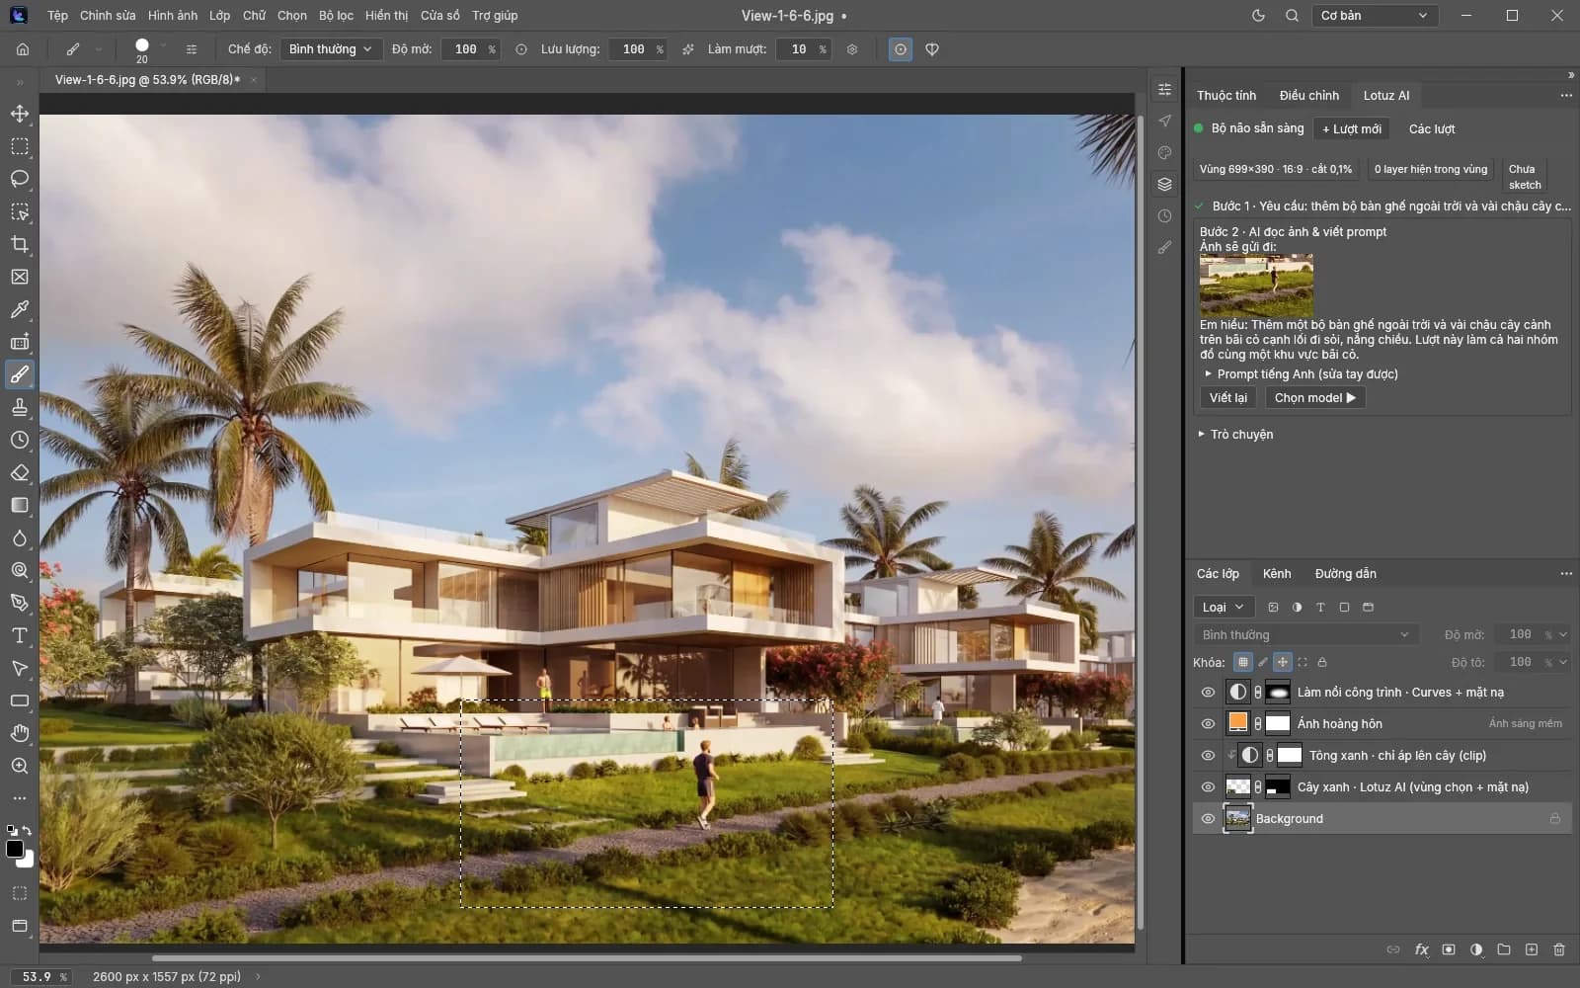Click the foreground color swatch
Viewport: 1580px width, 988px height.
15,849
